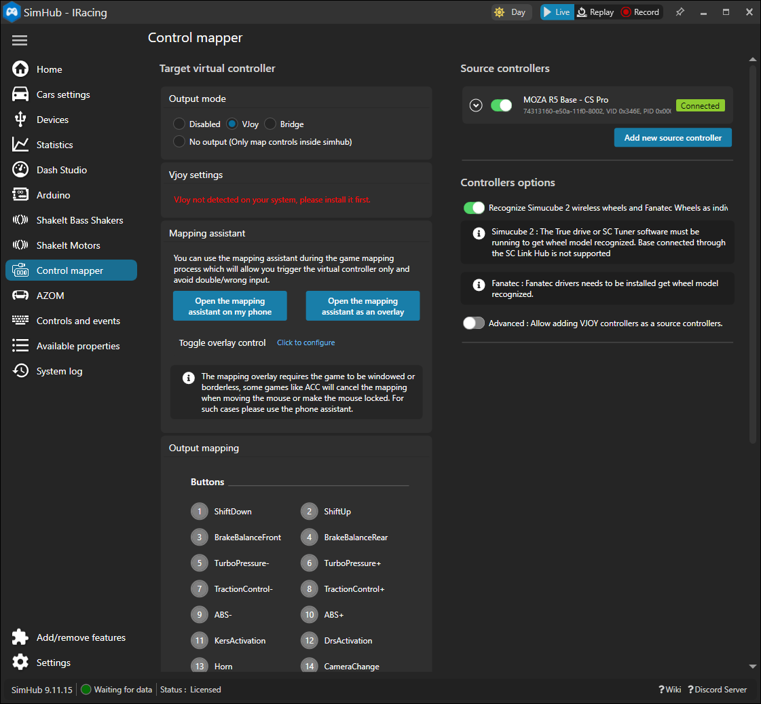
Task: Click the SimHub 9.11.15 version text
Action: click(x=41, y=690)
